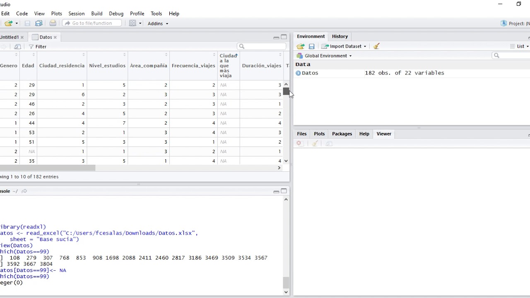Open the Build menu
The width and height of the screenshot is (530, 298).
(x=96, y=14)
